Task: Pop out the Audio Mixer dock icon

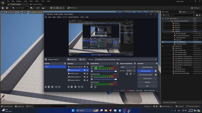Action: point(117,63)
